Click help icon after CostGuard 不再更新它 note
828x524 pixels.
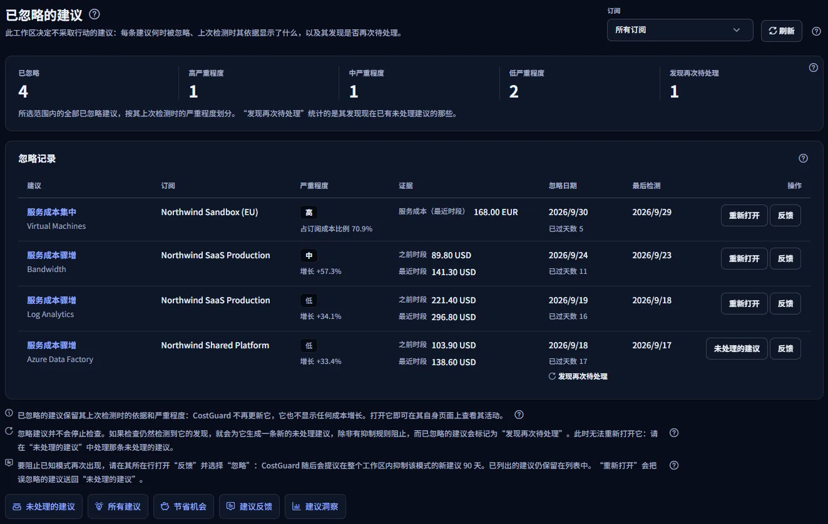(519, 415)
